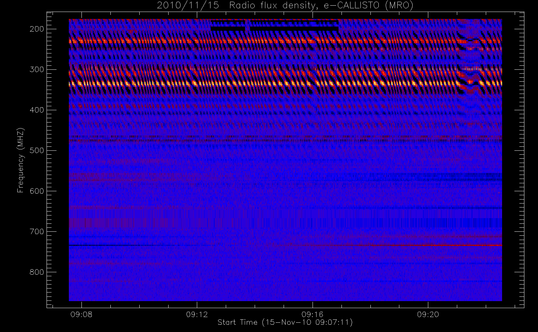Click the bright yellow emission band near 335 MHz

tap(285, 84)
